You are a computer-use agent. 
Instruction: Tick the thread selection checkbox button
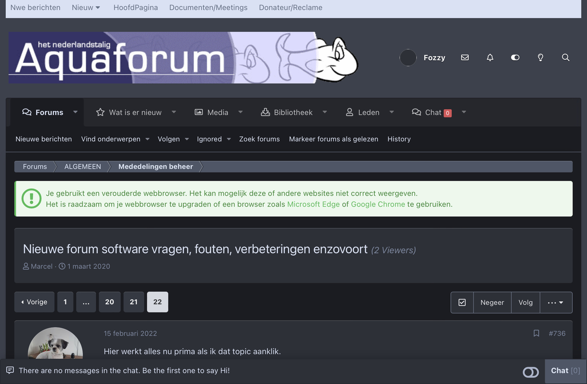point(462,303)
